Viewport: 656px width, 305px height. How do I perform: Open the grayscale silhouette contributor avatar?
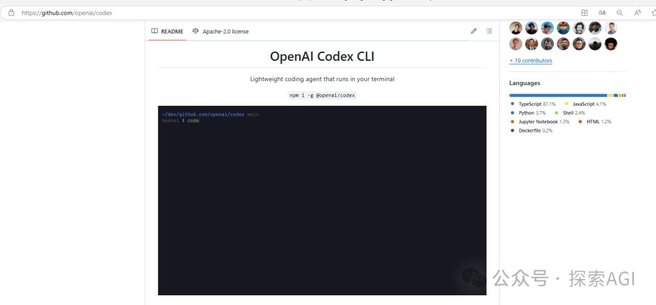click(x=595, y=44)
